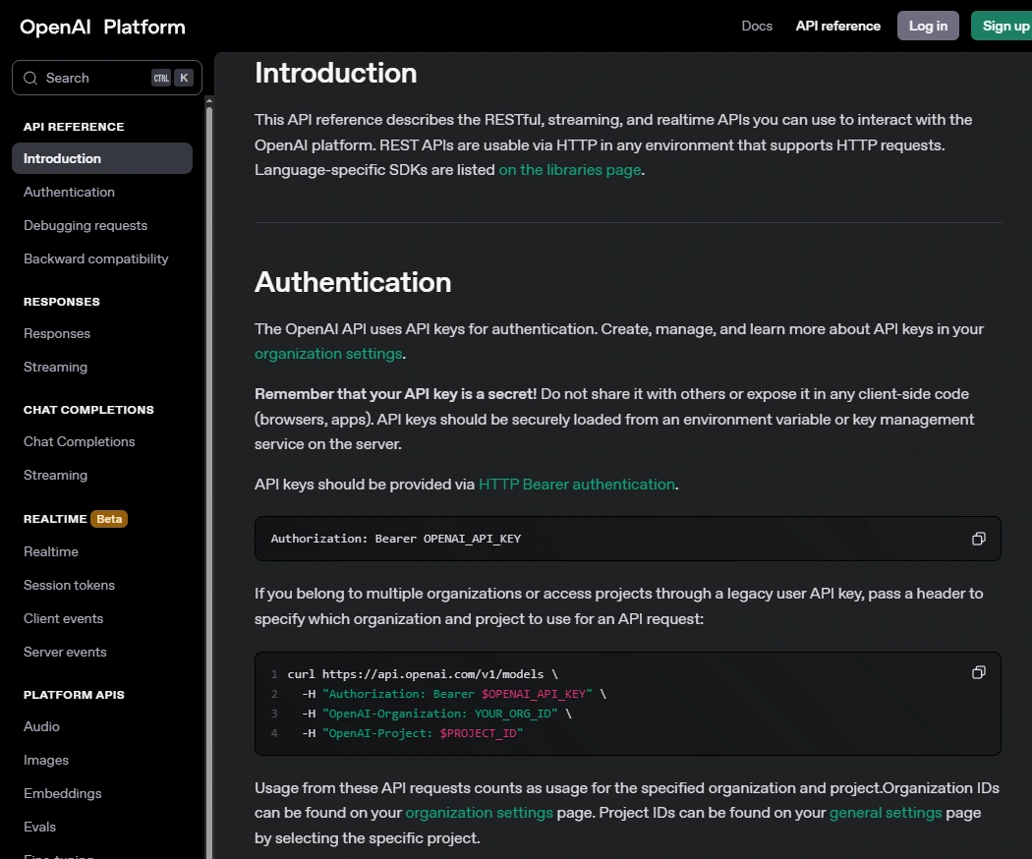This screenshot has height=859, width=1032.
Task: Open Server events sidebar entry
Action: pos(65,652)
